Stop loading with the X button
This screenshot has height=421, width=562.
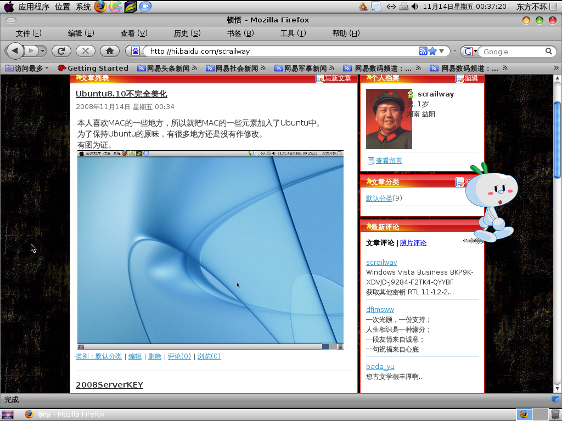pyautogui.click(x=85, y=51)
